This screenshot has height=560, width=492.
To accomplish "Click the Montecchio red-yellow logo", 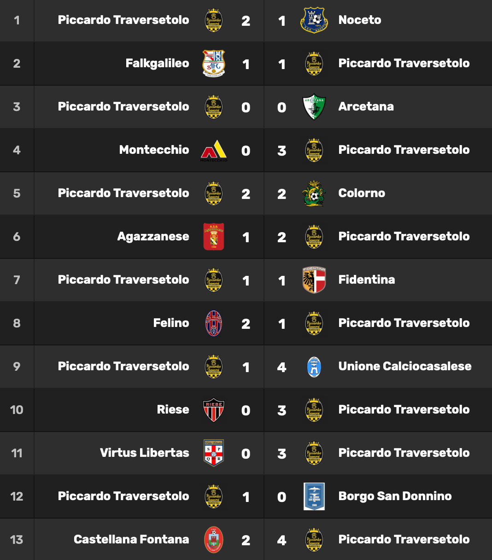I will [x=214, y=151].
